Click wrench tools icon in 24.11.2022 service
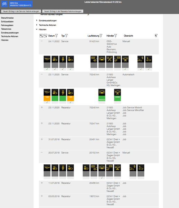 110,59
